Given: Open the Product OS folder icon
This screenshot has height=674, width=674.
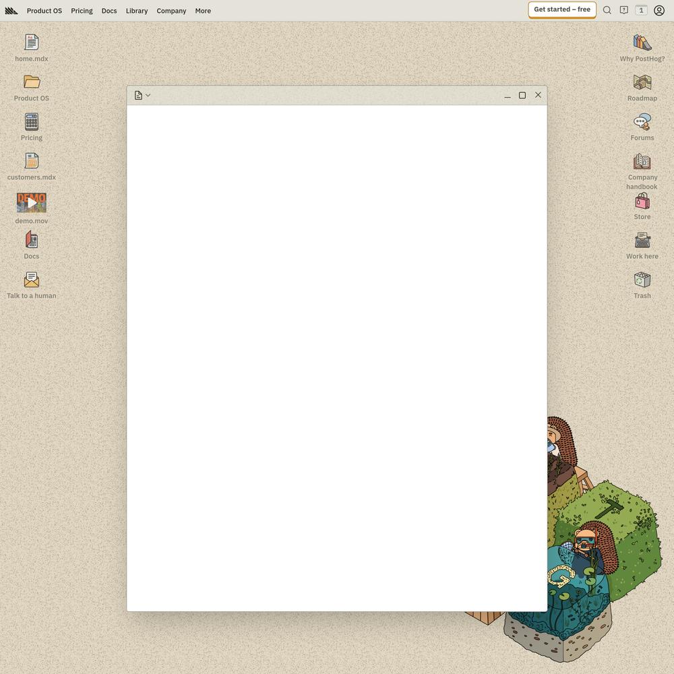Looking at the screenshot, I should (x=32, y=82).
